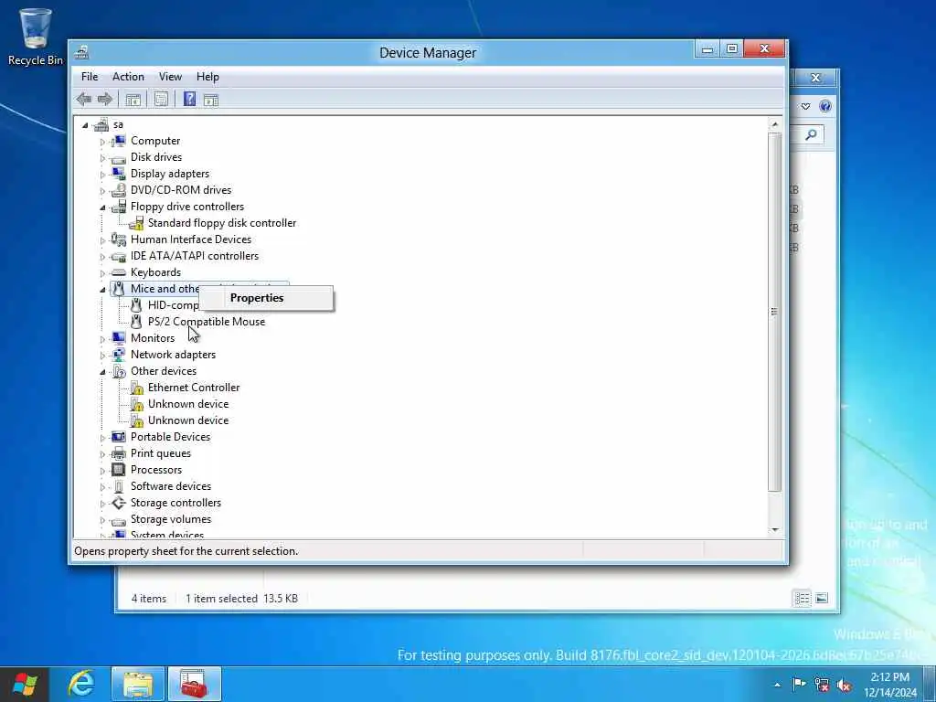
Task: Click the help icon in the Explorer window
Action: tap(825, 106)
